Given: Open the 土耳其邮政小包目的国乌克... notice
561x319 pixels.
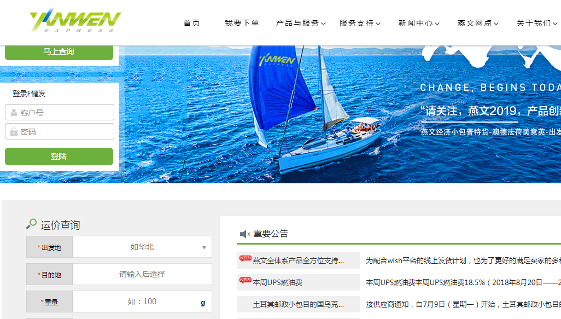Looking at the screenshot, I should pos(299,304).
